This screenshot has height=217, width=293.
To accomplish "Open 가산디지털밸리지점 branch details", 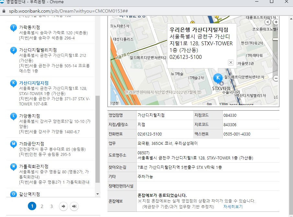I will tap(38, 50).
